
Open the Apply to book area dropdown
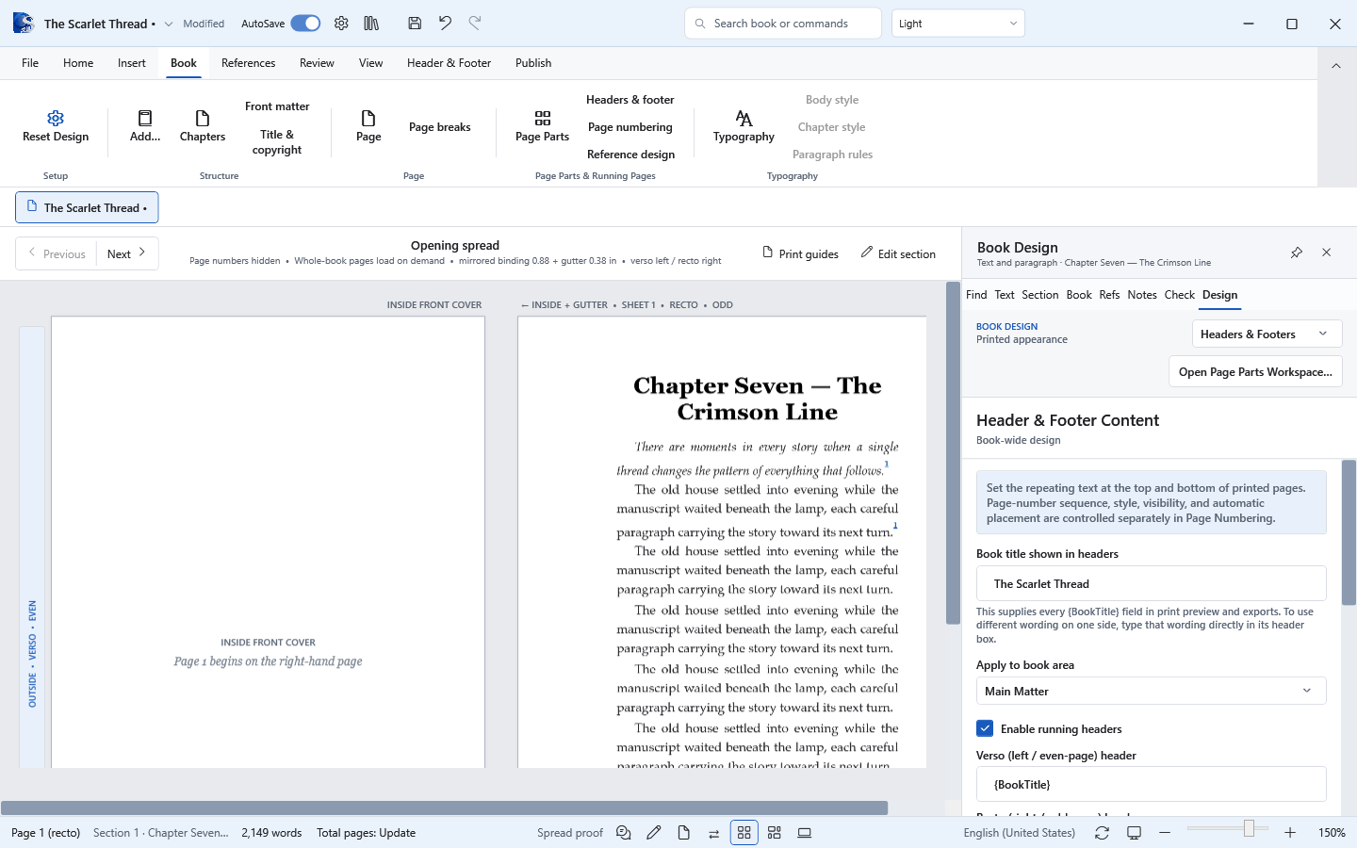(1151, 691)
